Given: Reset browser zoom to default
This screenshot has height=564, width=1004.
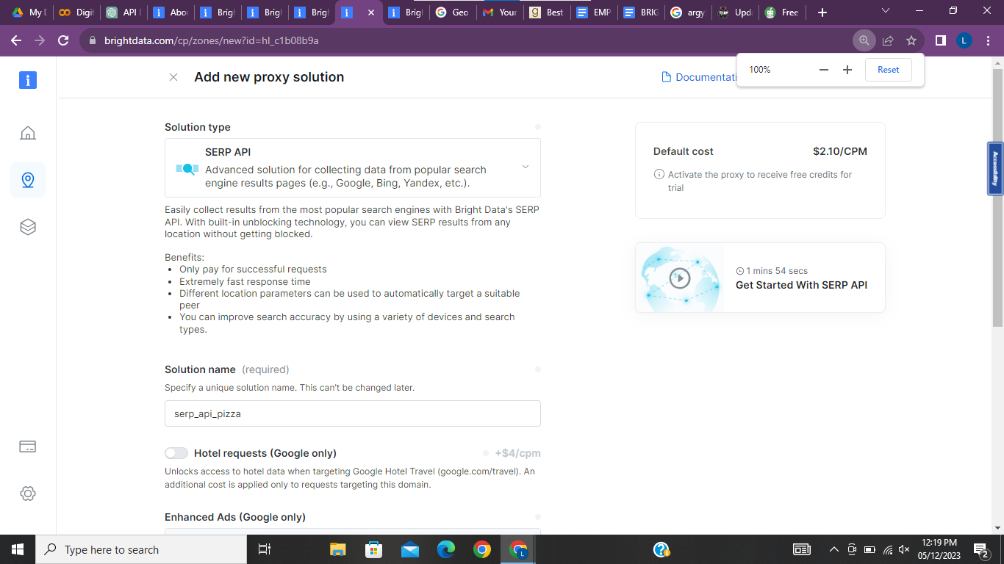Looking at the screenshot, I should click(x=889, y=70).
